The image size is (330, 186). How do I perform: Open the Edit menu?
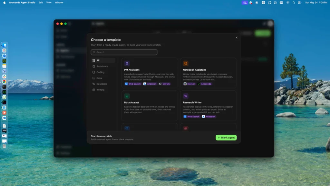[x=41, y=3]
